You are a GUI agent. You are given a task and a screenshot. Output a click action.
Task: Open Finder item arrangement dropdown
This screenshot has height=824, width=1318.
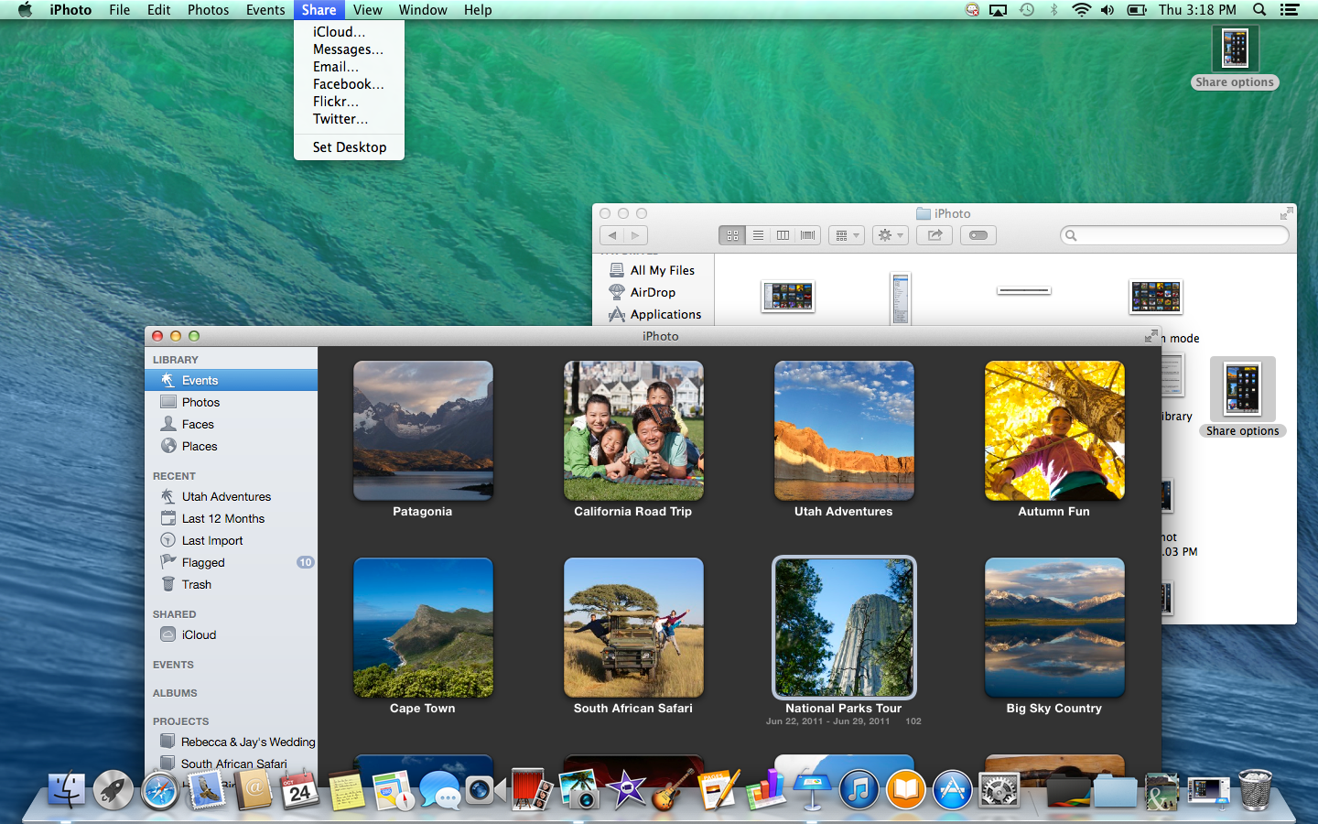[846, 235]
